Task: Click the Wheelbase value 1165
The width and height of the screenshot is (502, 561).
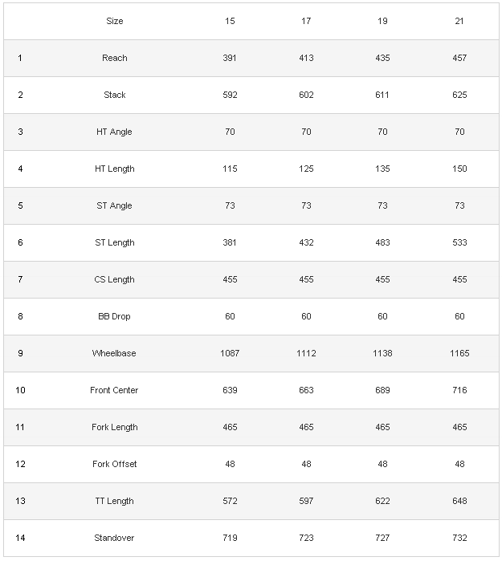Action: [459, 353]
